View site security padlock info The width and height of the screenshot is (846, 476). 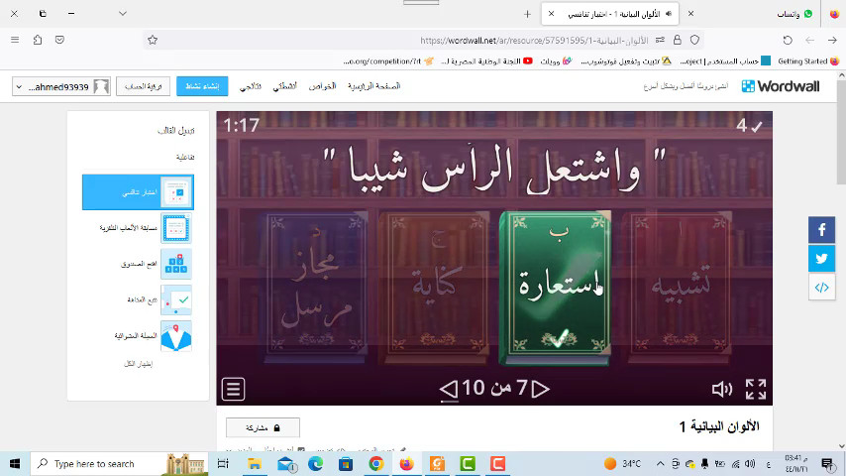point(678,40)
